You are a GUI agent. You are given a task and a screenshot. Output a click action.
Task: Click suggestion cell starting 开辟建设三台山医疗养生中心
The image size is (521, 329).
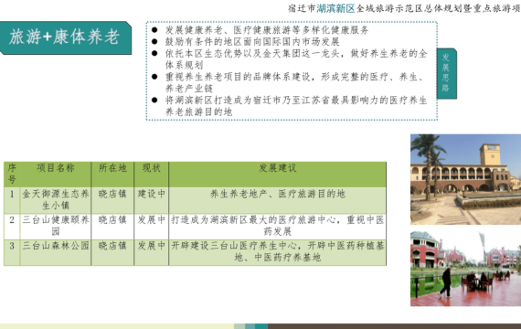tap(278, 252)
